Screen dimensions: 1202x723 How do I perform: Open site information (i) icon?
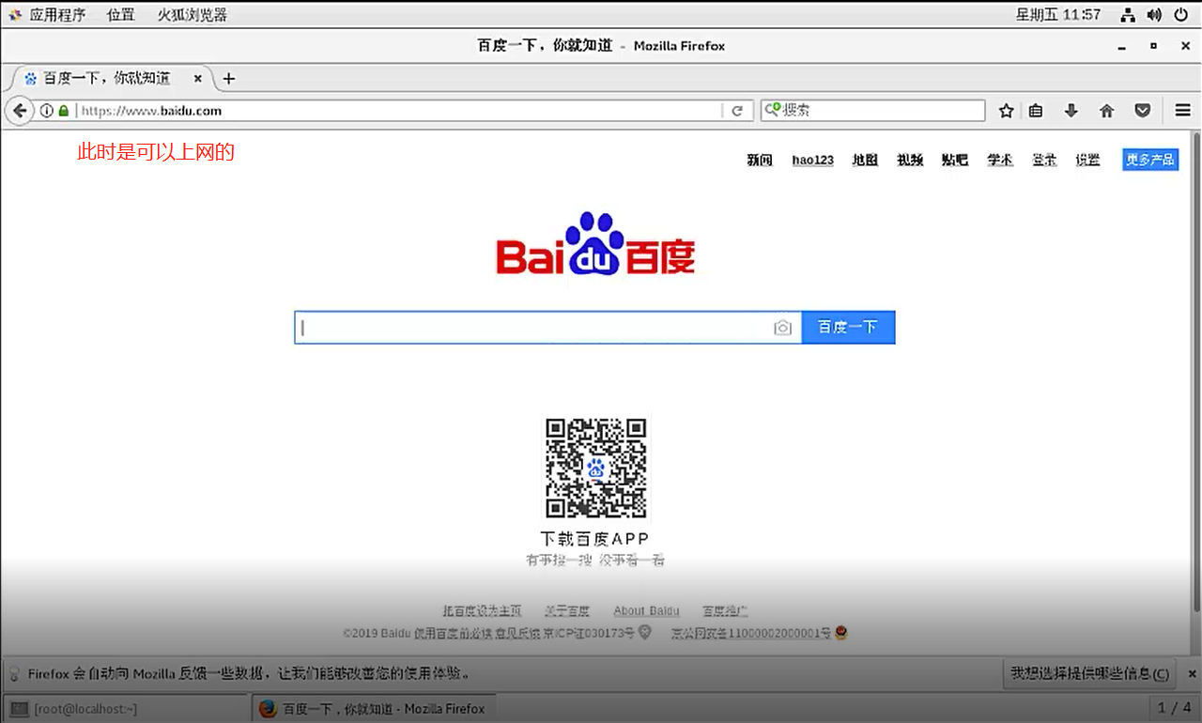46,110
